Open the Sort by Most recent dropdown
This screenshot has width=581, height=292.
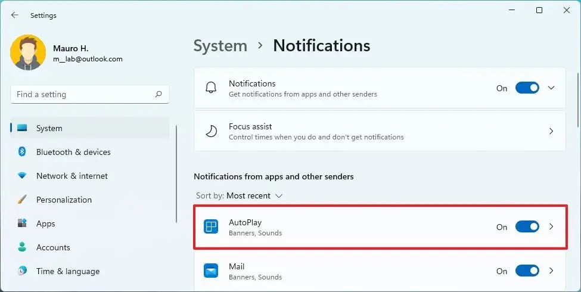point(240,195)
